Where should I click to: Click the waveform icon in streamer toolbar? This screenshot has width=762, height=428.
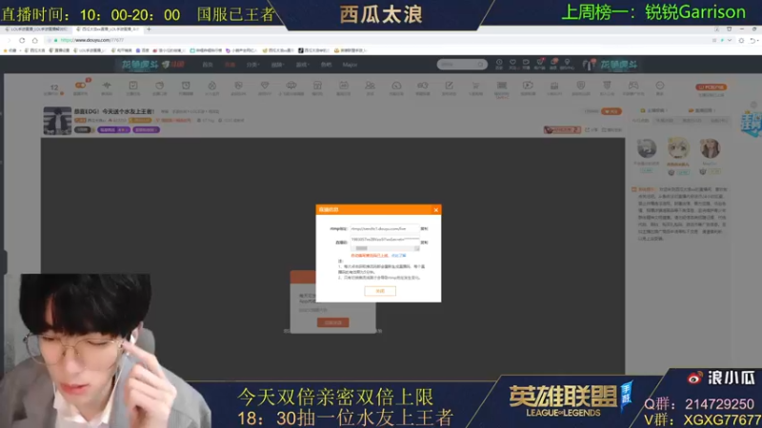107,88
